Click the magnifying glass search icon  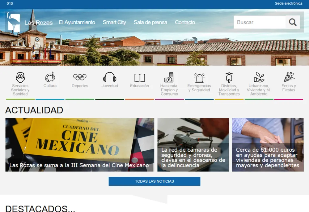point(293,22)
